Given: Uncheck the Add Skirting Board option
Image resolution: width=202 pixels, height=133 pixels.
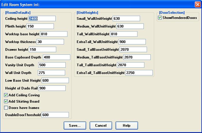Looking at the screenshot, I should coord(6,101).
